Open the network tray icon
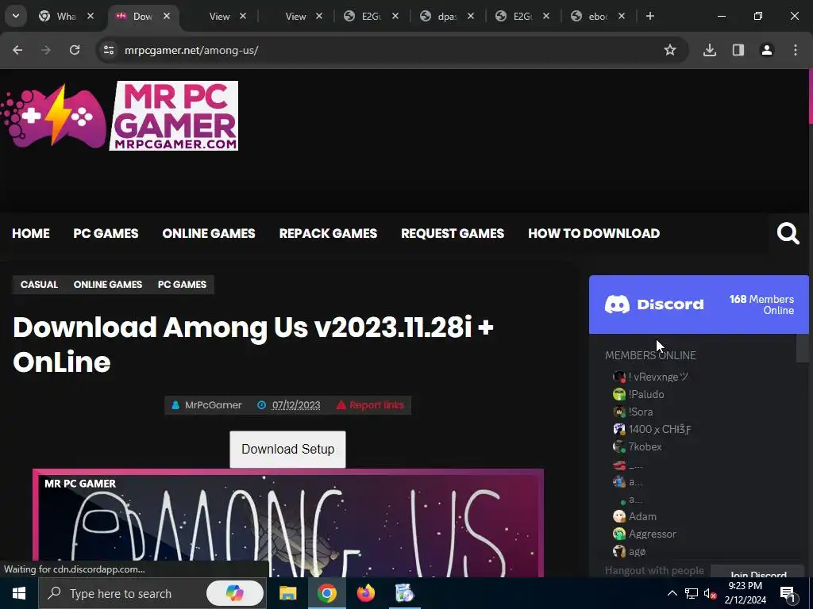 [692, 593]
